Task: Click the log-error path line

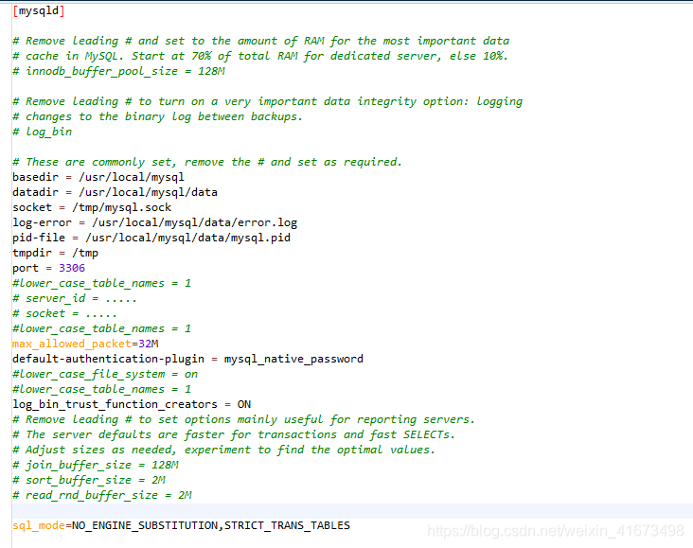Action: point(154,222)
